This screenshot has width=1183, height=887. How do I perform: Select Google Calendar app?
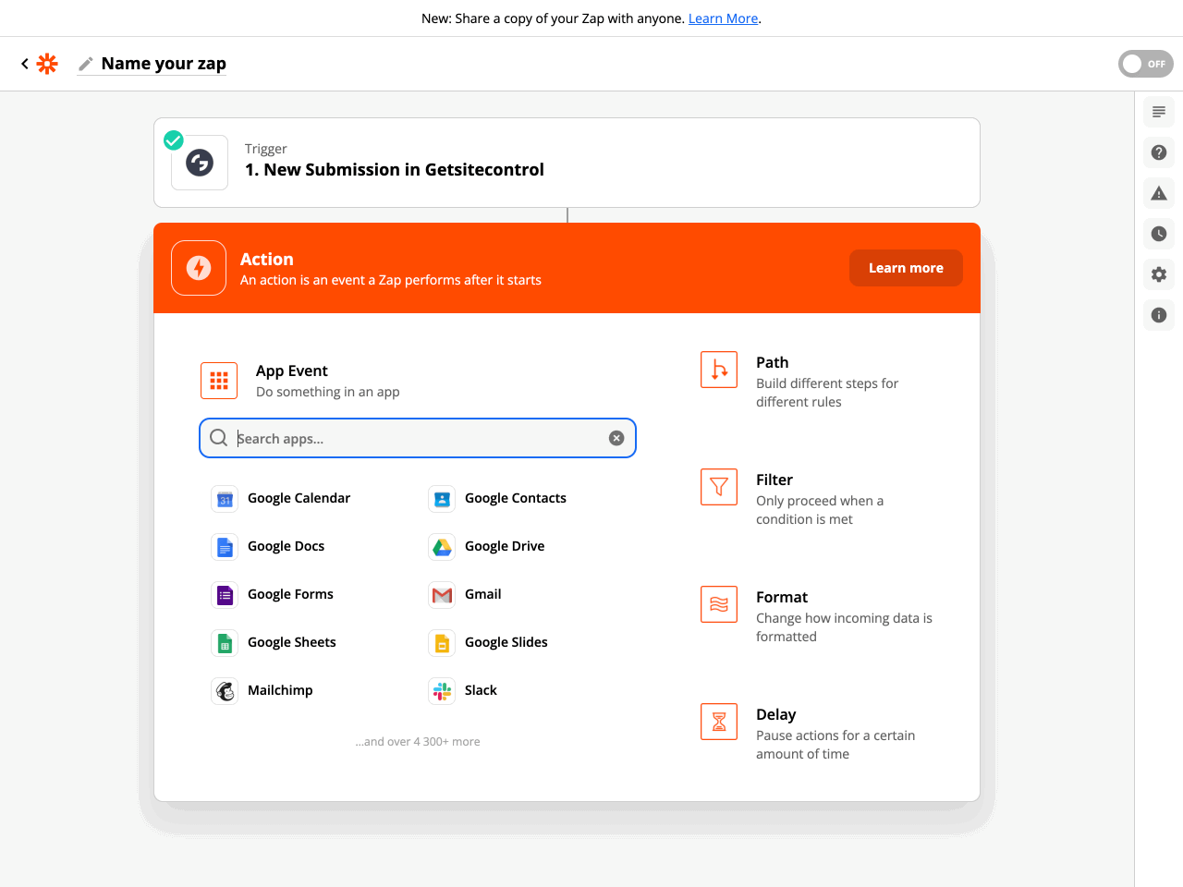298,498
